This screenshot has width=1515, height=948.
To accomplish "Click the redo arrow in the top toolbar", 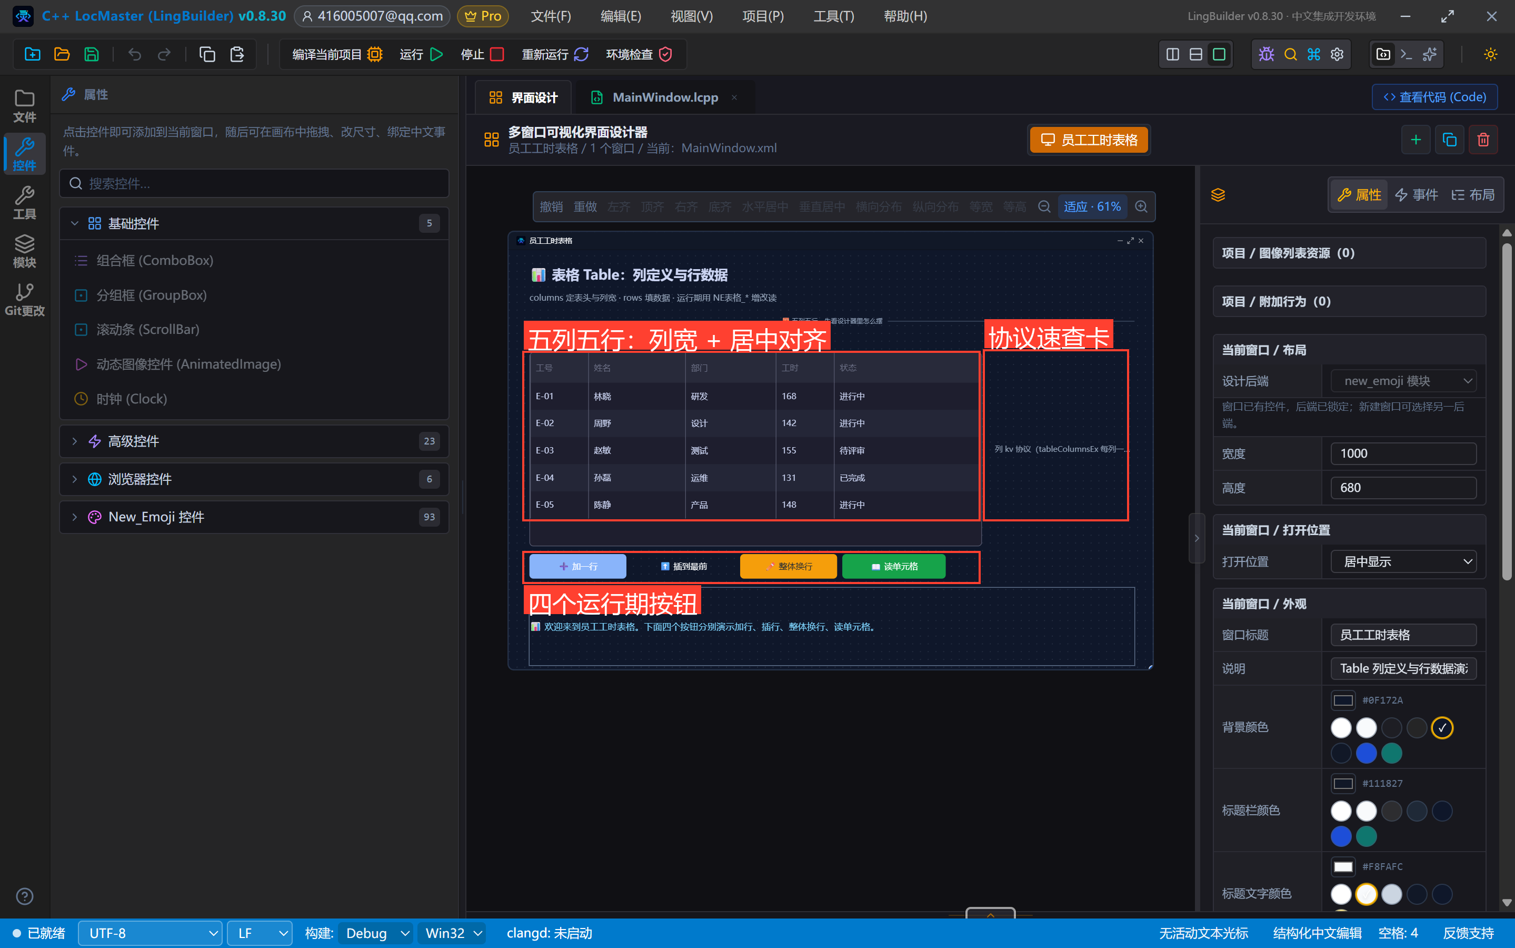I will tap(164, 55).
